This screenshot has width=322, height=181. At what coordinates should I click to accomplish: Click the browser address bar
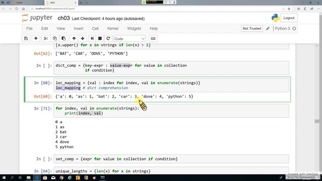point(156,9)
